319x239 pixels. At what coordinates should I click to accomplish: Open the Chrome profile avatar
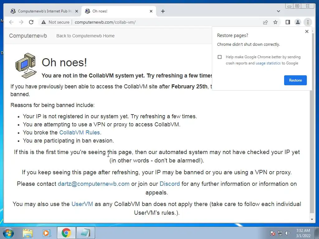click(298, 22)
